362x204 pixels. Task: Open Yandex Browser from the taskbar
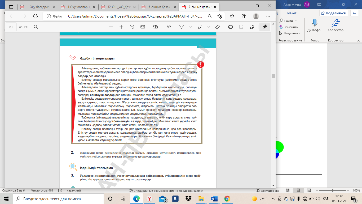click(x=149, y=199)
